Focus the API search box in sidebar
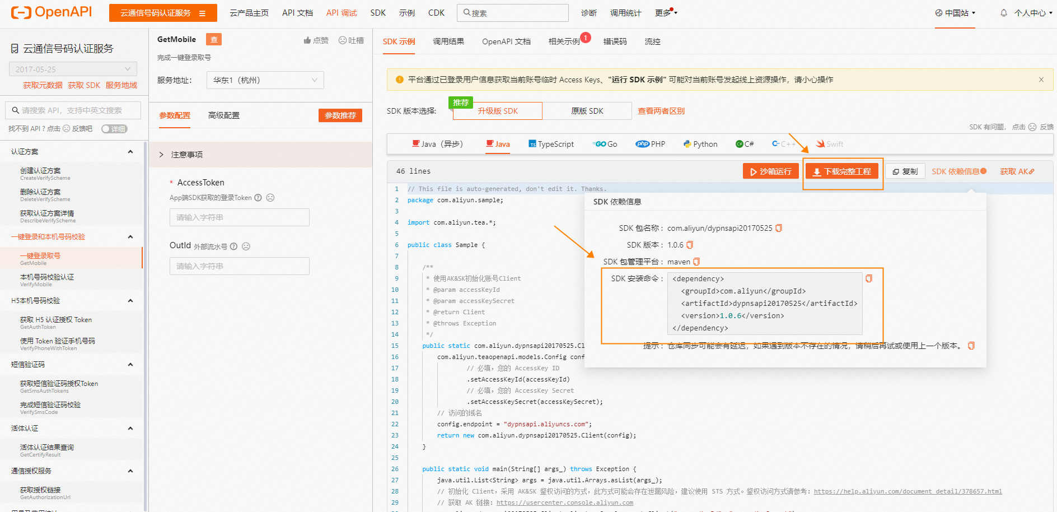 pos(73,110)
